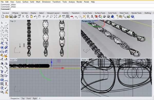Click the checkmark Check tool in sidebar
Screen dimensions: 154x100
pos(6,88)
